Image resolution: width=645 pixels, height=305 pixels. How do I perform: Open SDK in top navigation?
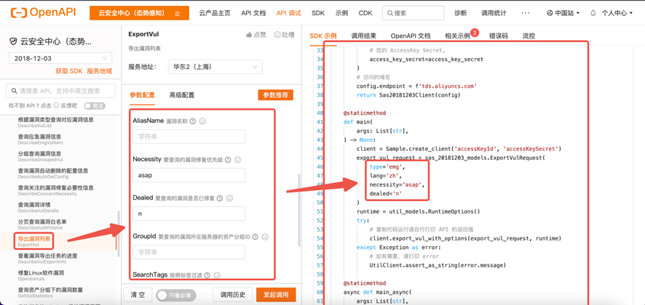click(x=318, y=13)
